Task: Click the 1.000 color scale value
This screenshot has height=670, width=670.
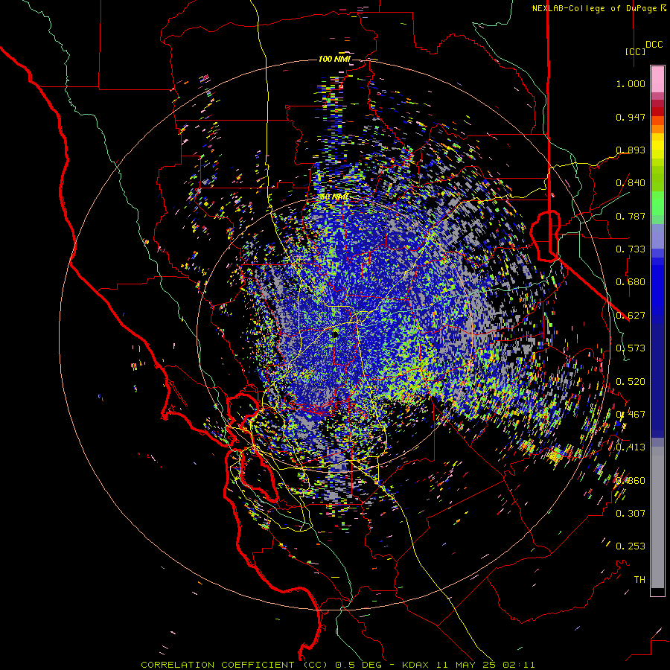Action: 631,83
